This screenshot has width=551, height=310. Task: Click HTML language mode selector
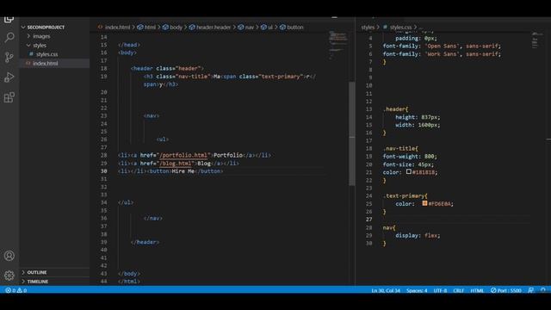coord(477,290)
